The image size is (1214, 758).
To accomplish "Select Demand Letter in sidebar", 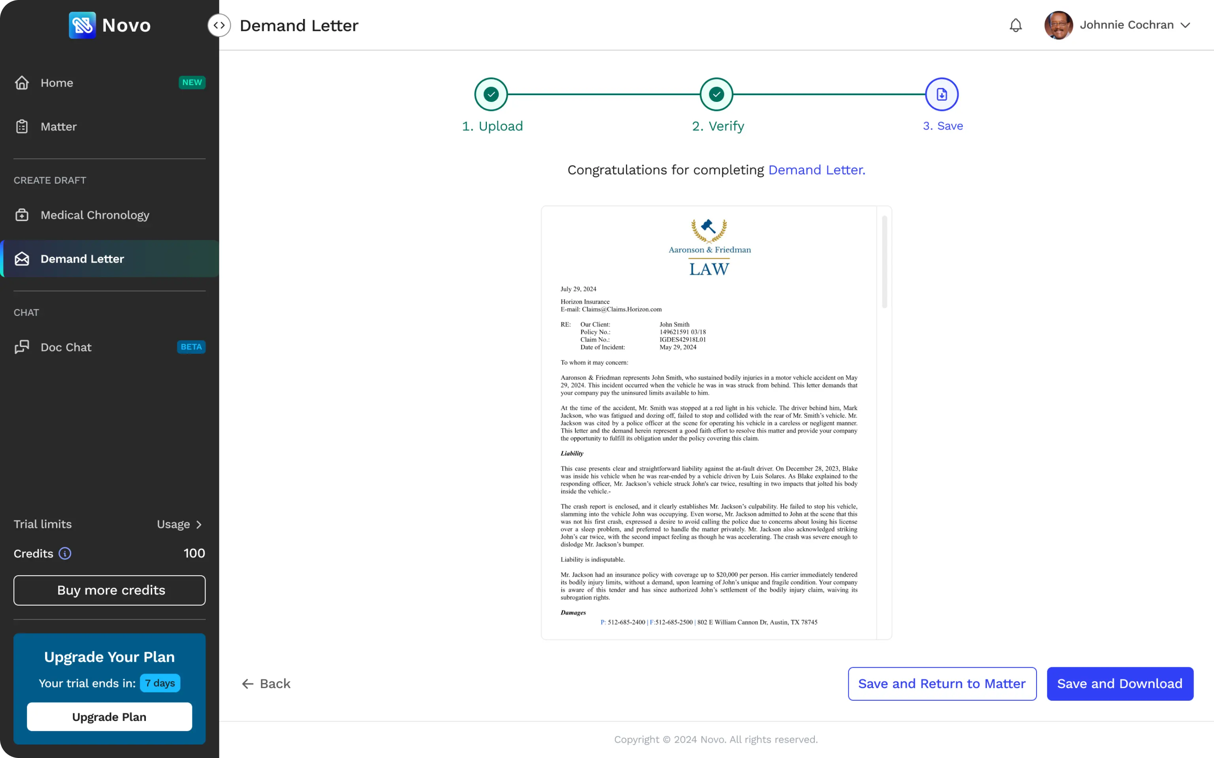I will [x=82, y=259].
